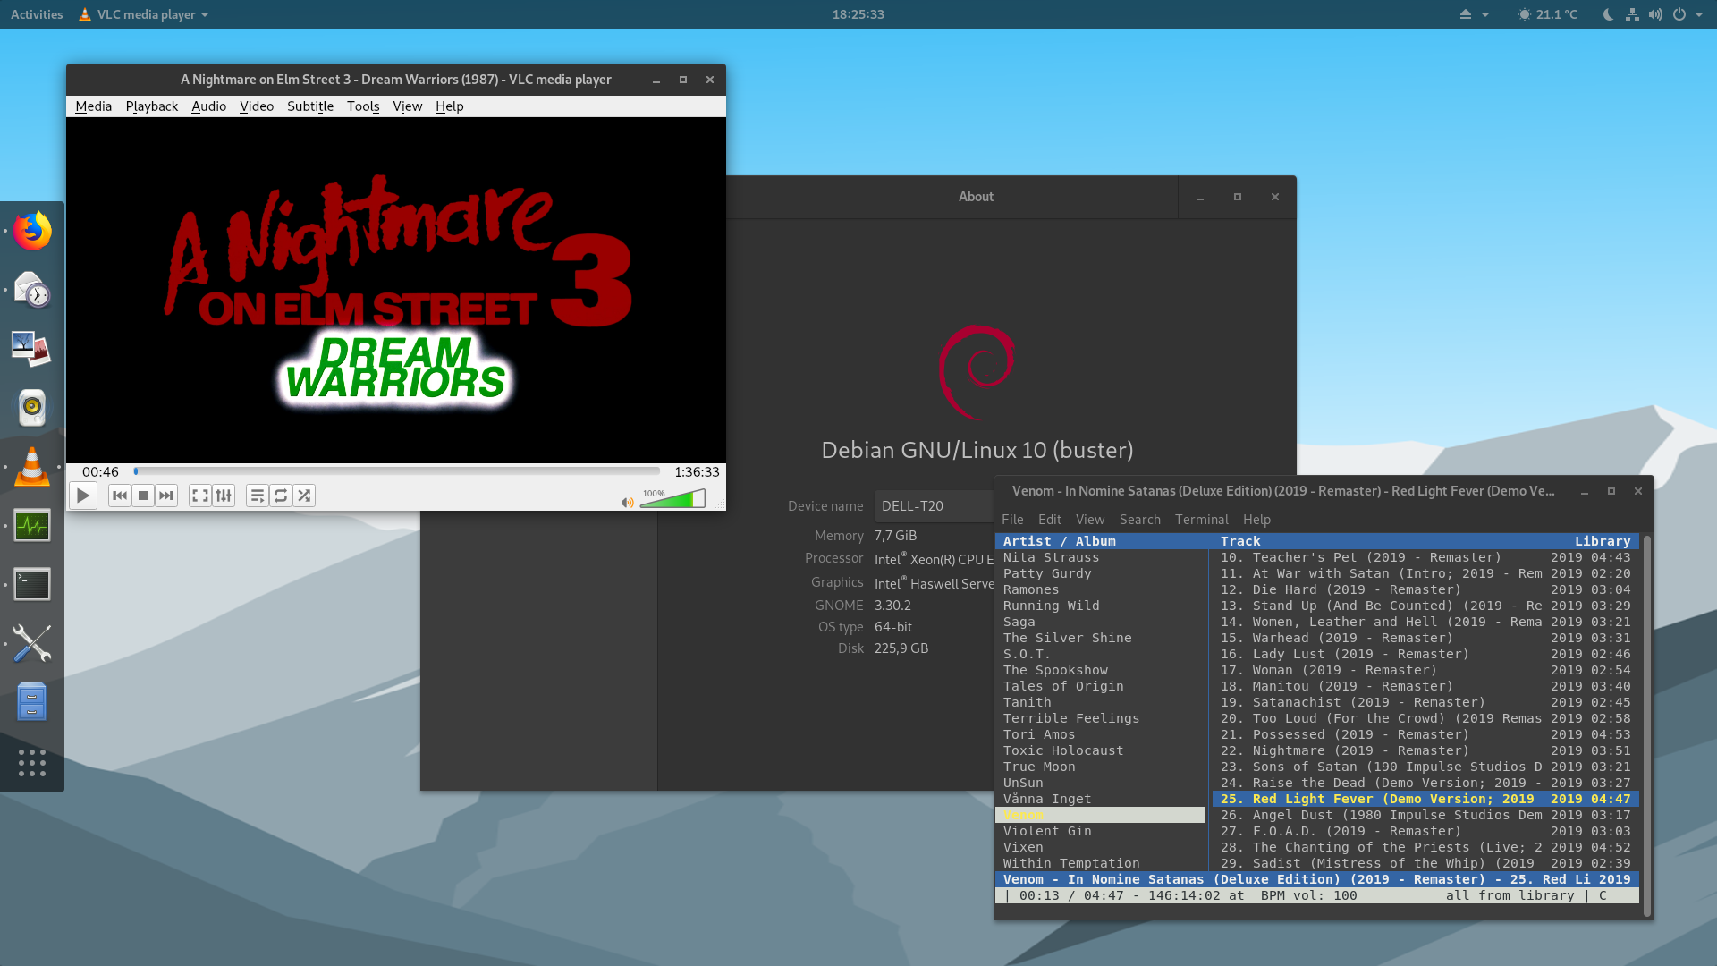Click the VLC seek bar

click(397, 471)
